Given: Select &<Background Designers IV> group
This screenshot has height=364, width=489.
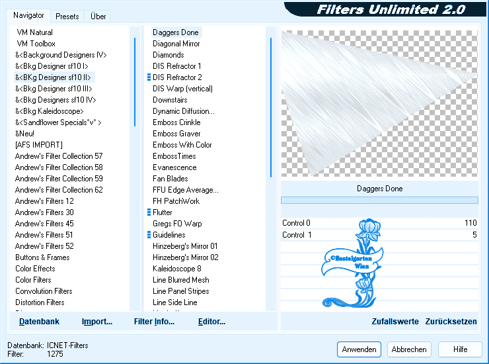Looking at the screenshot, I should click(x=61, y=55).
